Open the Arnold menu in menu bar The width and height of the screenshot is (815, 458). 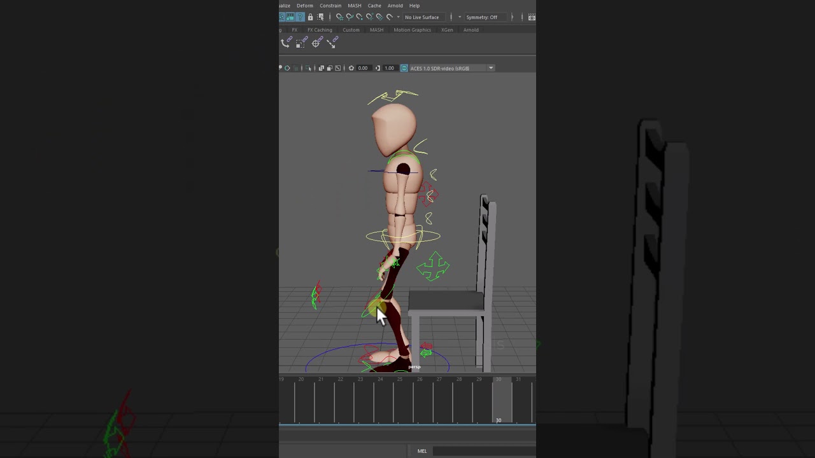[x=395, y=6]
